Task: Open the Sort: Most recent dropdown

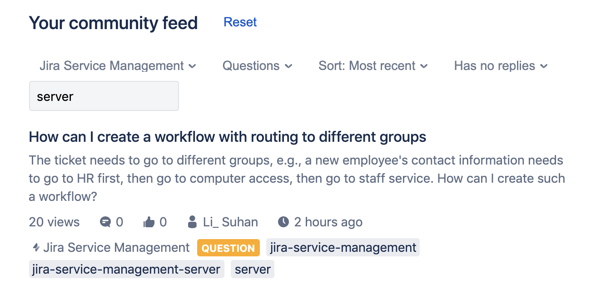Action: tap(373, 66)
